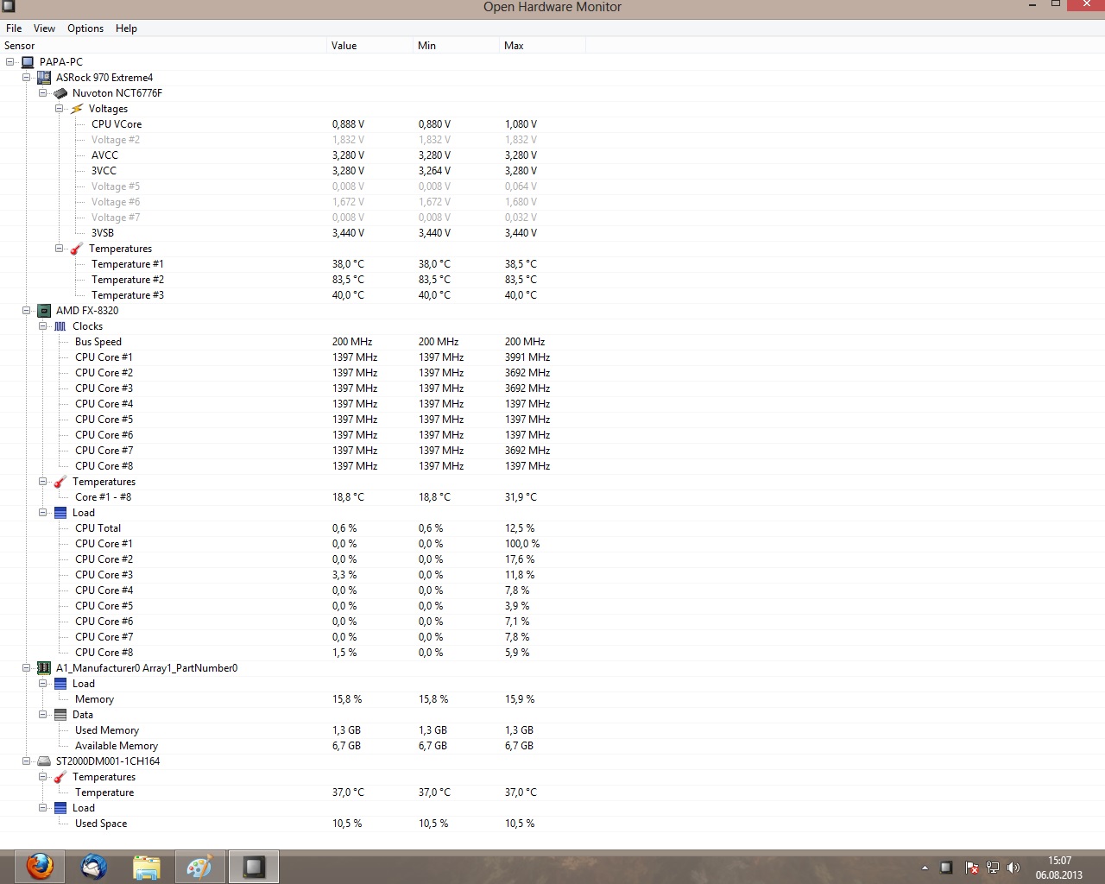The image size is (1105, 884).
Task: Collapse the ST2000DM001-1CH164 drive node
Action: [x=27, y=761]
